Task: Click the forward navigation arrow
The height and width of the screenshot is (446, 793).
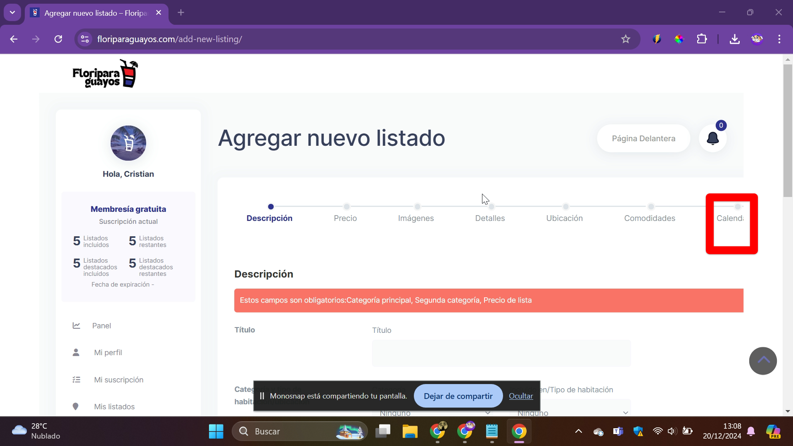Action: (x=36, y=39)
